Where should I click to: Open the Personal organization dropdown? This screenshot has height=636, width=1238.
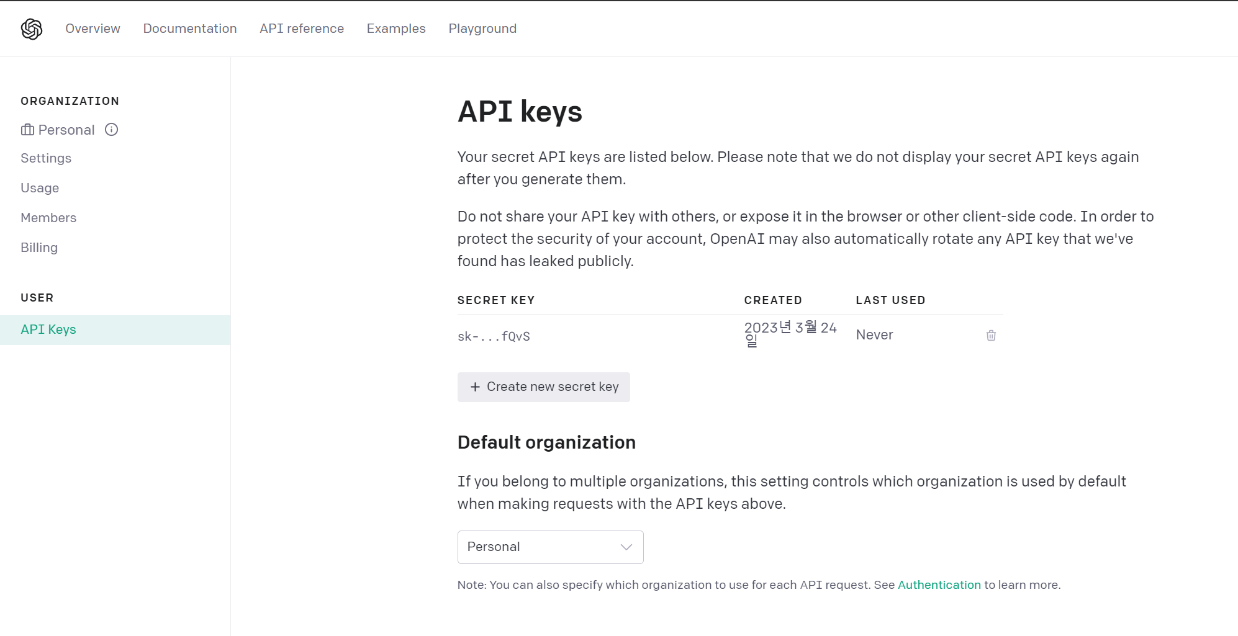click(549, 547)
